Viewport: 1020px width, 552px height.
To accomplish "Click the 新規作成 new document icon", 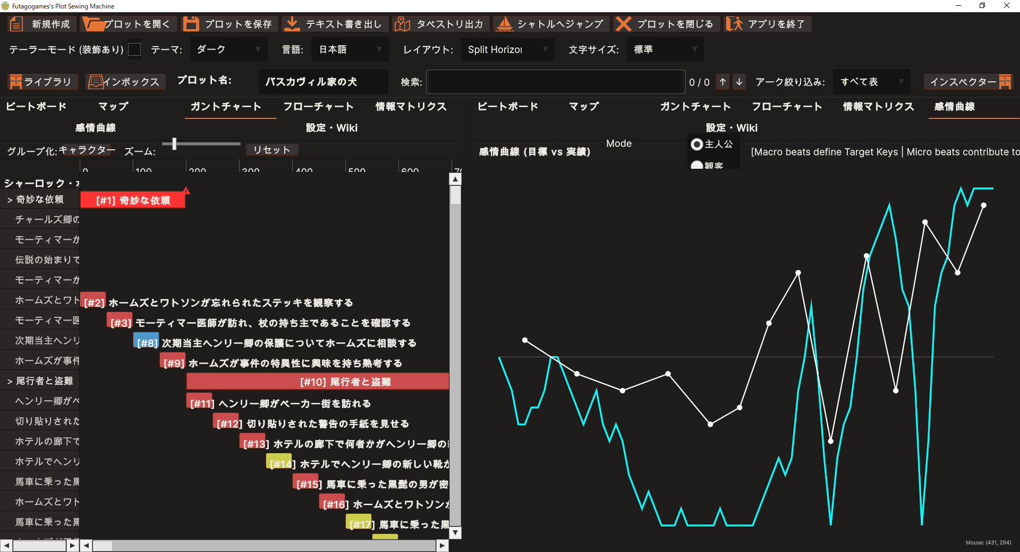I will tap(16, 24).
